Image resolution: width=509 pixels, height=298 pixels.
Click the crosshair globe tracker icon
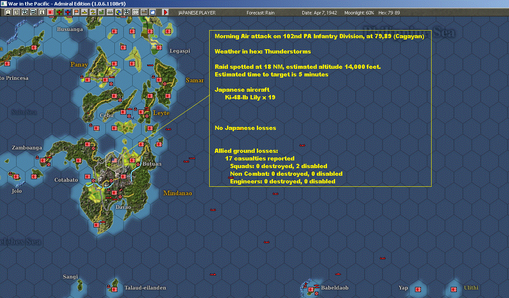(127, 12)
